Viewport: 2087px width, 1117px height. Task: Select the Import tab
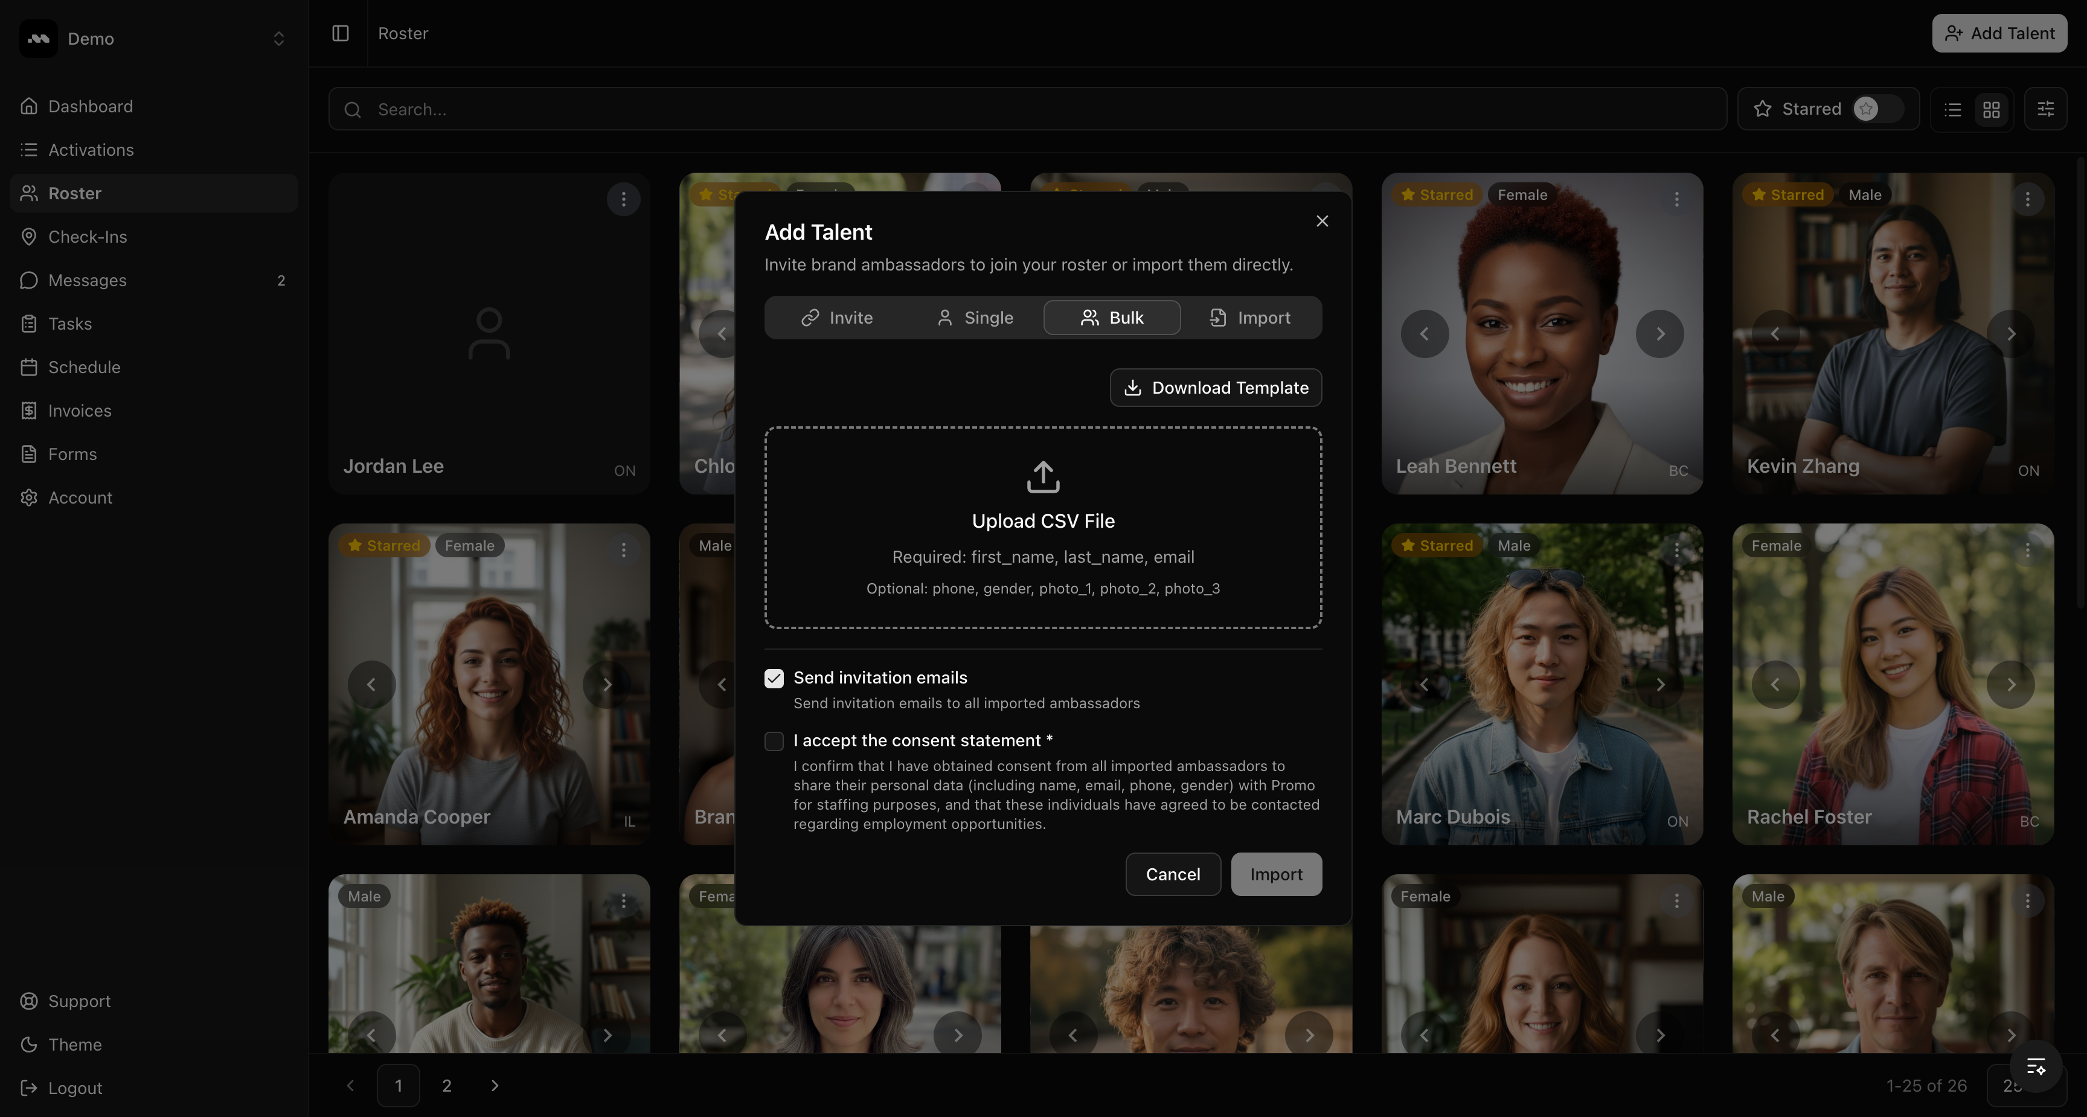[1250, 318]
